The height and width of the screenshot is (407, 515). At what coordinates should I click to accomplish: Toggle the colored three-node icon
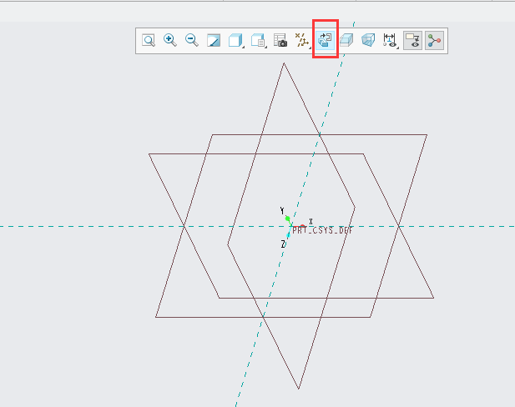pyautogui.click(x=435, y=41)
